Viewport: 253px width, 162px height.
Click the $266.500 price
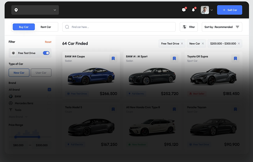coord(108,94)
